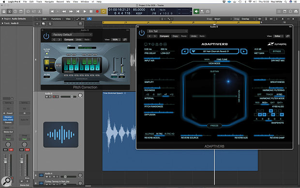Screen dimensions: 300x188
Task: Select snapshot A in Adaptiverb
Action: [x=256, y=119]
